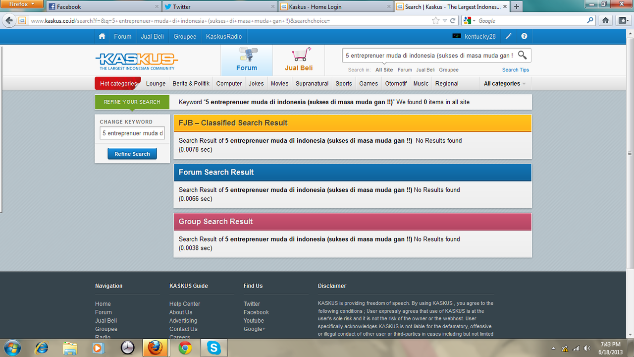Launch Internet Explorer from the taskbar
634x357 pixels.
coord(41,348)
